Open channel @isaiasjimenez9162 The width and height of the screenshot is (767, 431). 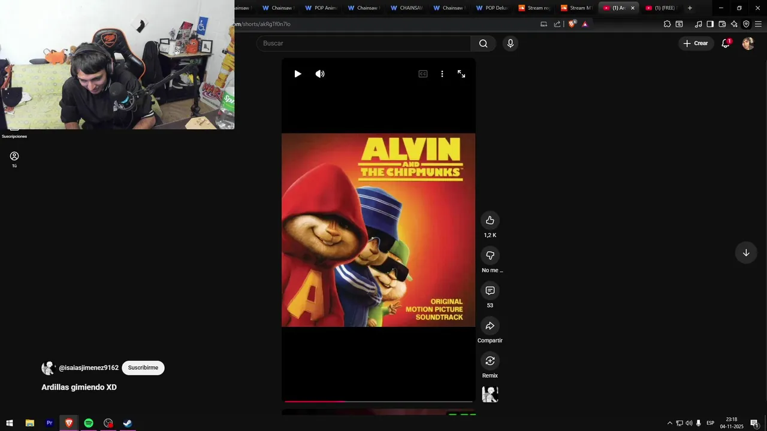point(89,368)
